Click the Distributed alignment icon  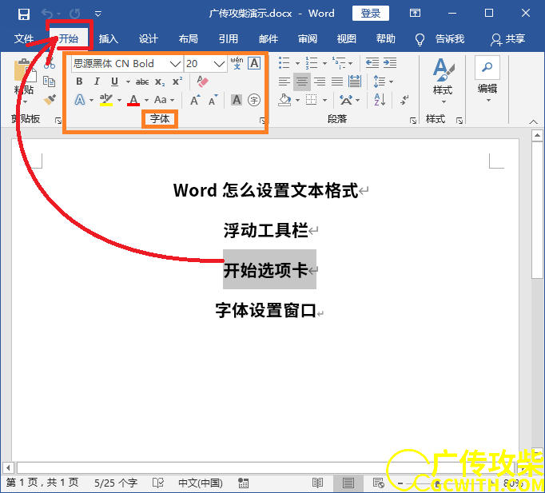tap(355, 82)
